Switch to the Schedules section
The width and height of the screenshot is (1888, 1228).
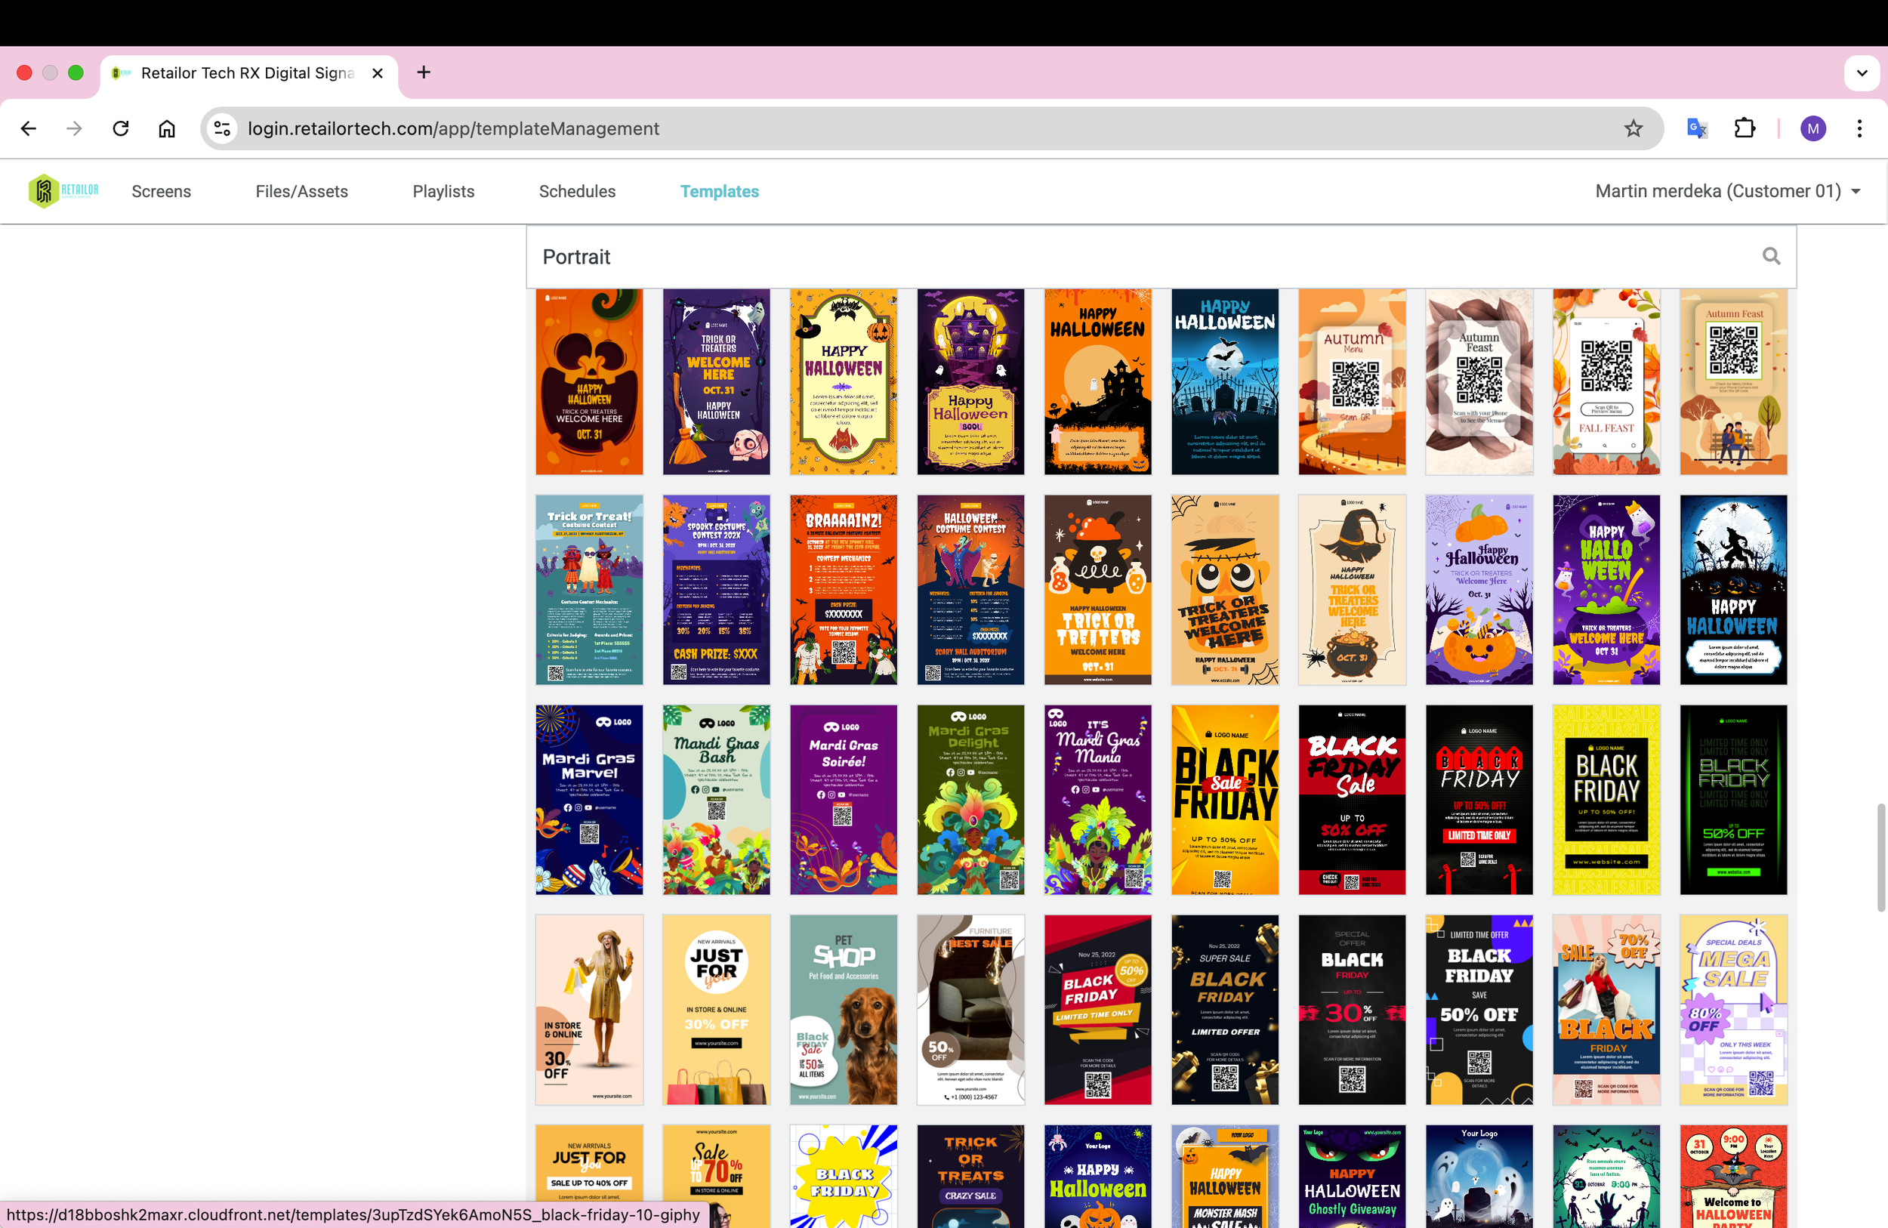tap(577, 190)
